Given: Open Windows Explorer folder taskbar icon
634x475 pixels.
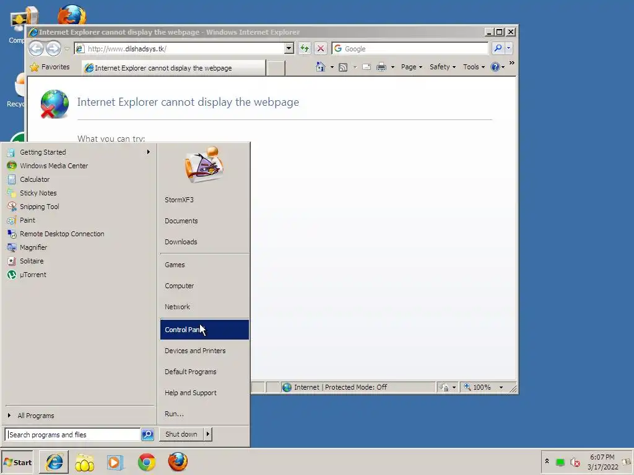Looking at the screenshot, I should [x=84, y=463].
